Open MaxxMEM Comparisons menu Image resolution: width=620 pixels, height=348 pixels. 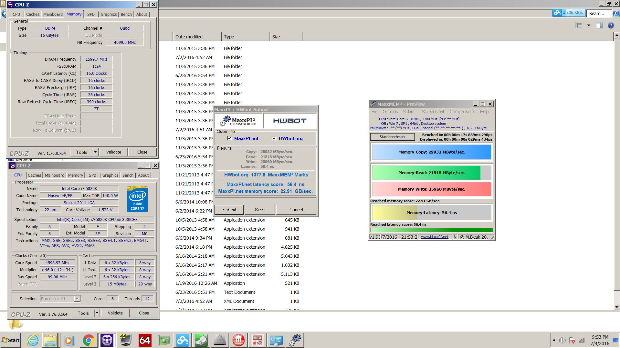click(x=462, y=112)
